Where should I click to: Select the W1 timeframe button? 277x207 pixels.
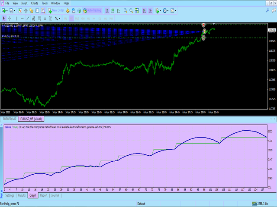click(x=106, y=18)
